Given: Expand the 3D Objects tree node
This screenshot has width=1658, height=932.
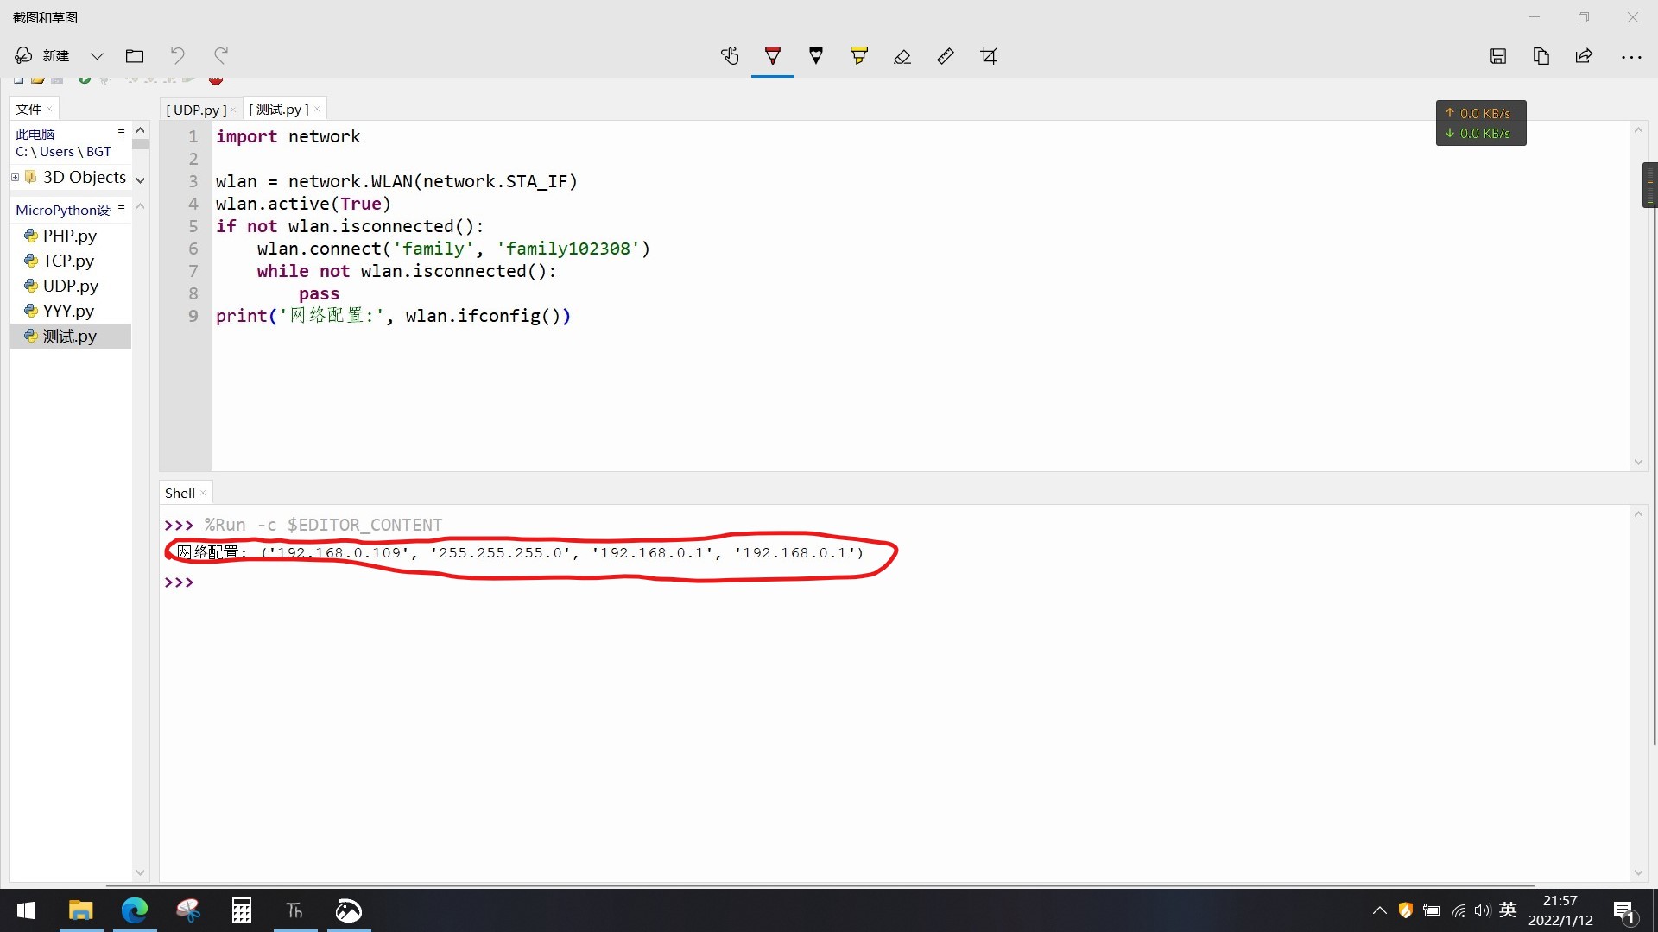Looking at the screenshot, I should pyautogui.click(x=15, y=177).
